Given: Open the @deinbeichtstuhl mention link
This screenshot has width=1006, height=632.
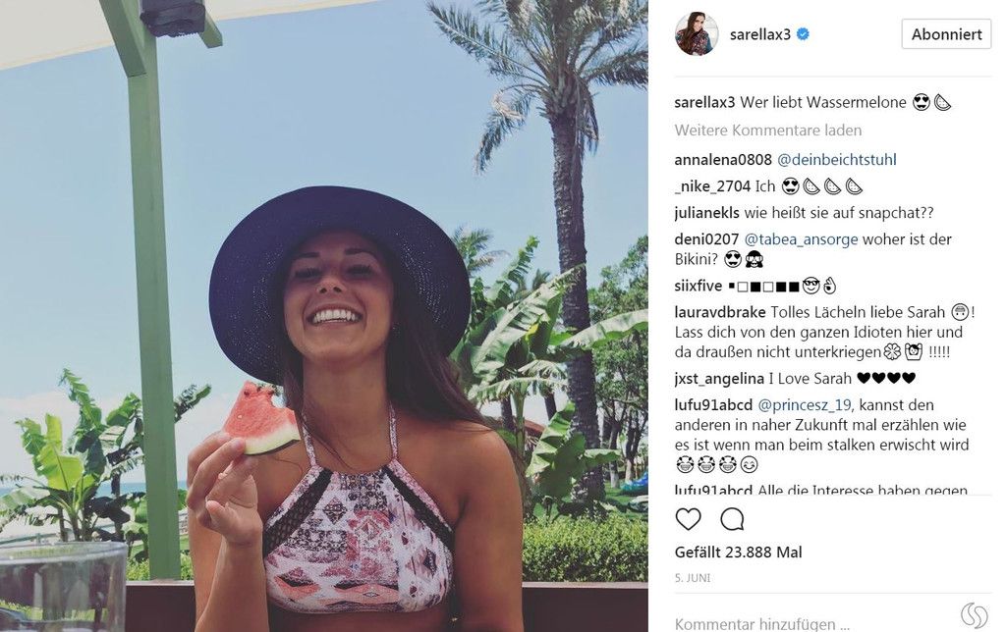Looking at the screenshot, I should click(837, 160).
